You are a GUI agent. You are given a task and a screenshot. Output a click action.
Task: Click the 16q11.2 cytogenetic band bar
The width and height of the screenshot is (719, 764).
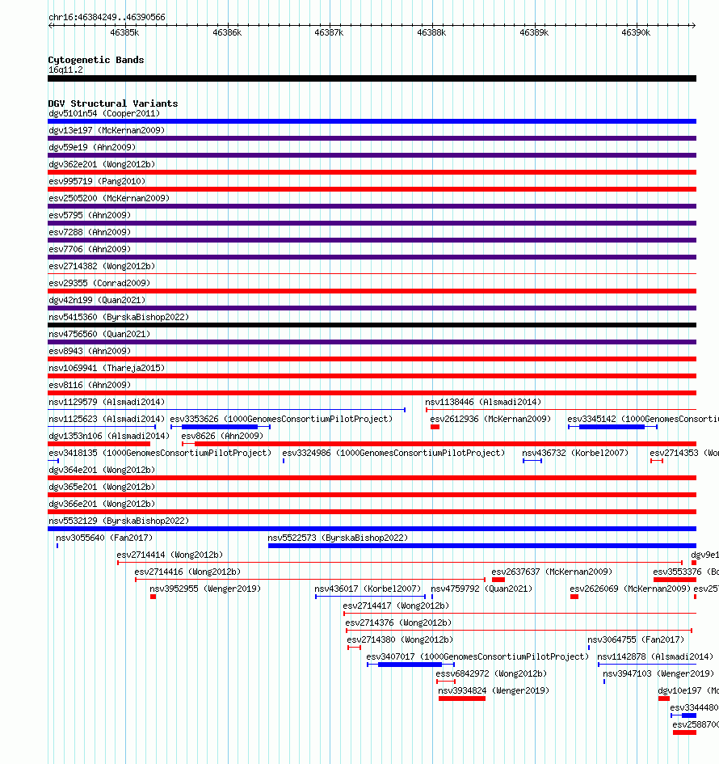tap(372, 78)
